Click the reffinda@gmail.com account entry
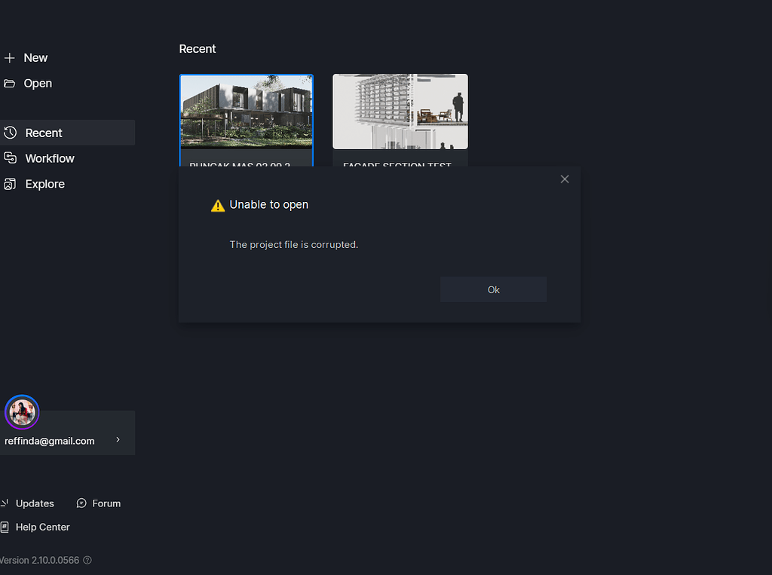The height and width of the screenshot is (575, 772). click(x=50, y=440)
